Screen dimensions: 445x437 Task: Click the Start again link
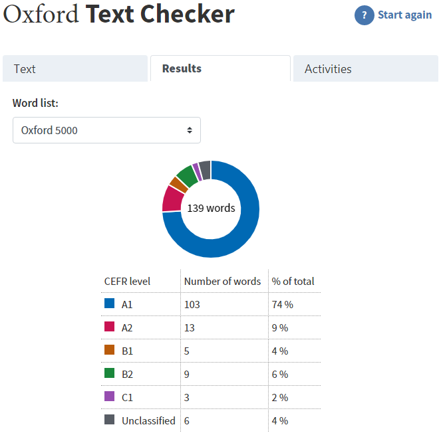[x=404, y=15]
